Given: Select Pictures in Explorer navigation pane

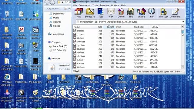Looking at the screenshot, I should tap(55, 22).
